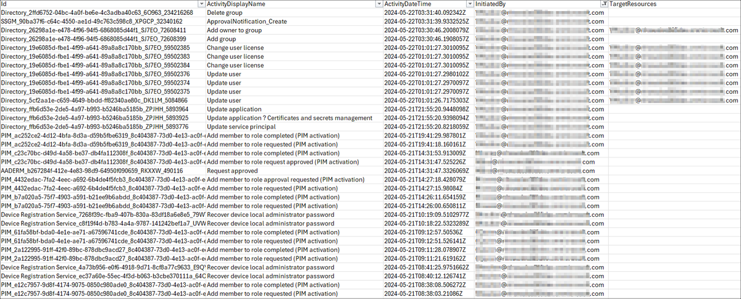Select Id cell ending ZPJHH_5893925
Image resolution: width=741 pixels, height=299 pixels.
pos(103,117)
